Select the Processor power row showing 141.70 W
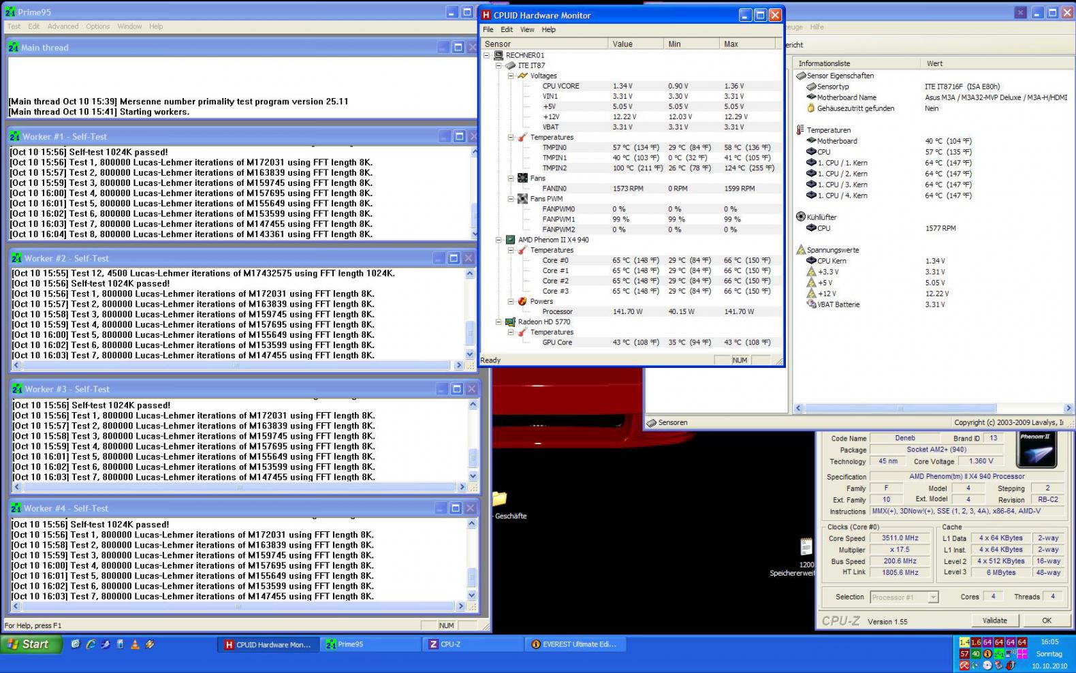 click(x=632, y=311)
